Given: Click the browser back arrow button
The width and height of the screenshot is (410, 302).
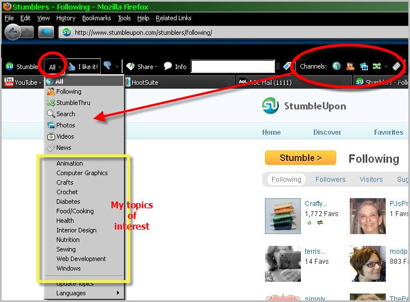Looking at the screenshot, I should click(13, 32).
